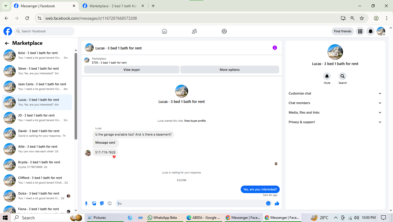
Task: Attach a photo using the image icon
Action: click(94, 203)
